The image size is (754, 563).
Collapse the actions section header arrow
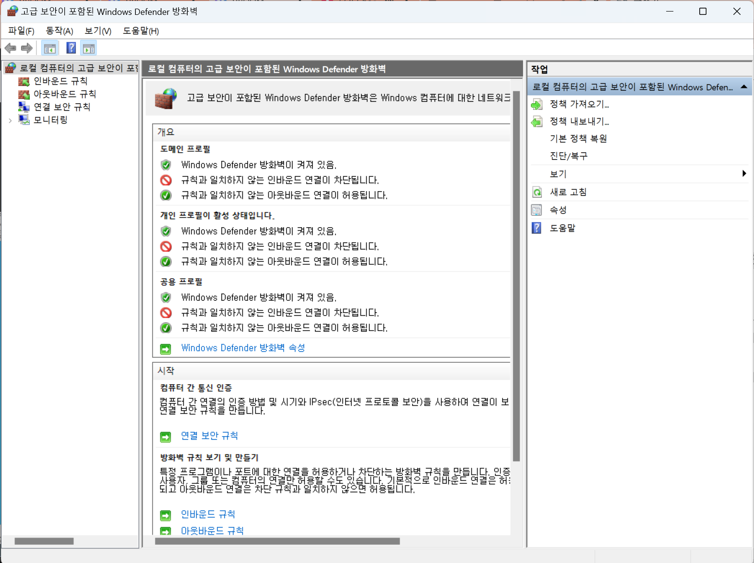744,87
